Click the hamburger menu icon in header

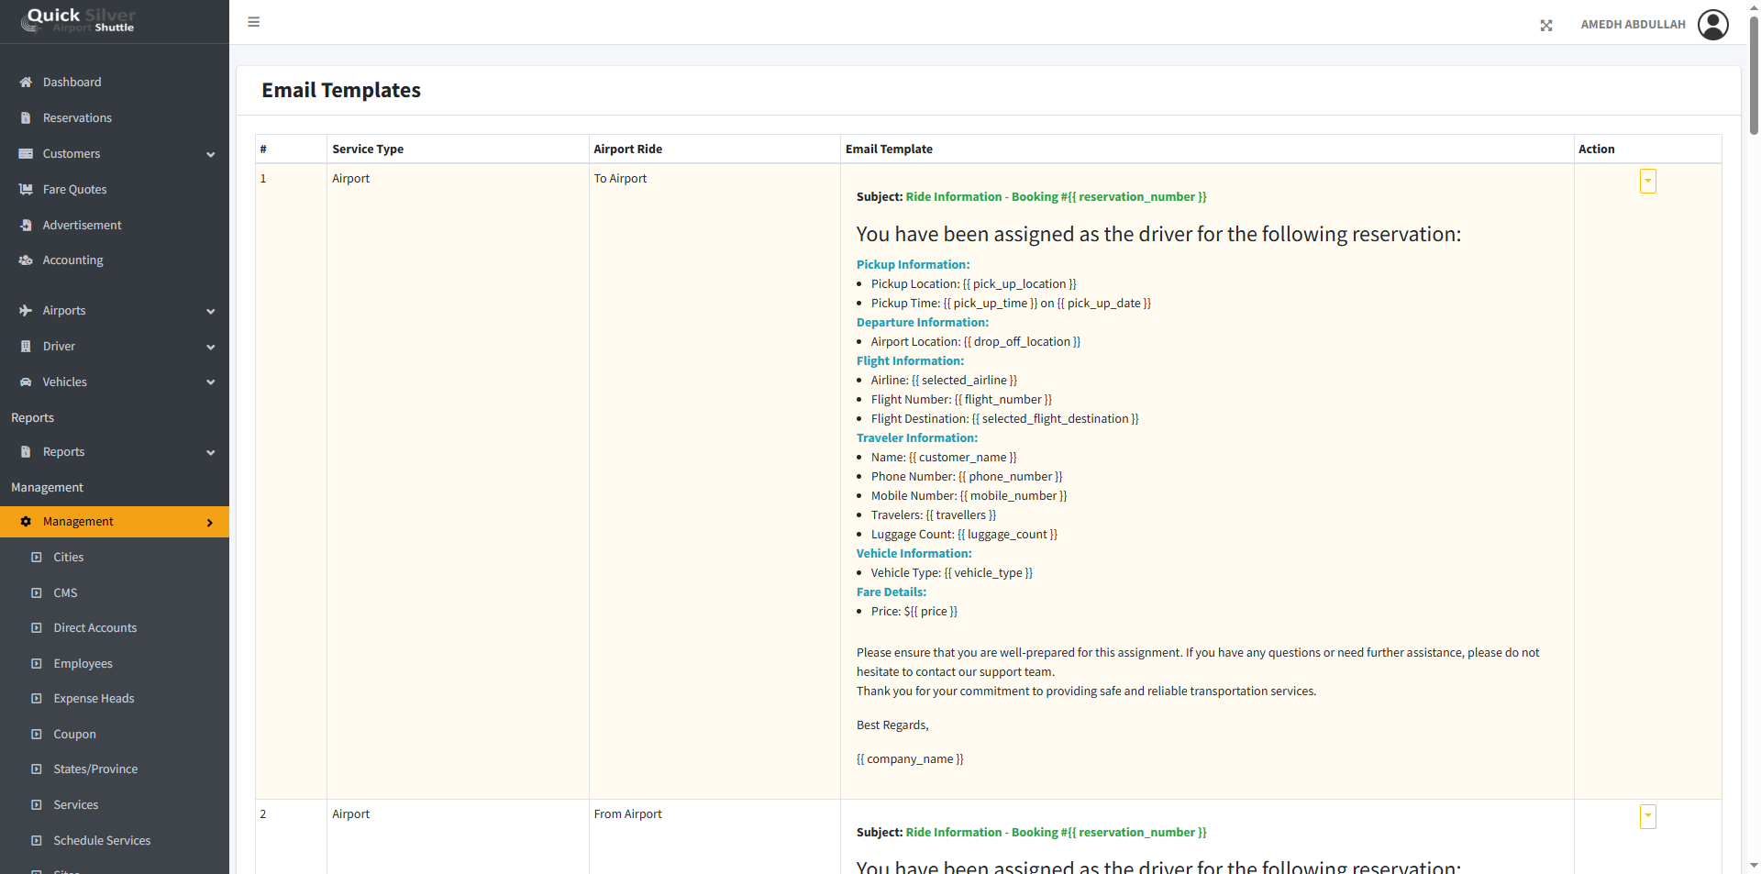click(x=254, y=22)
